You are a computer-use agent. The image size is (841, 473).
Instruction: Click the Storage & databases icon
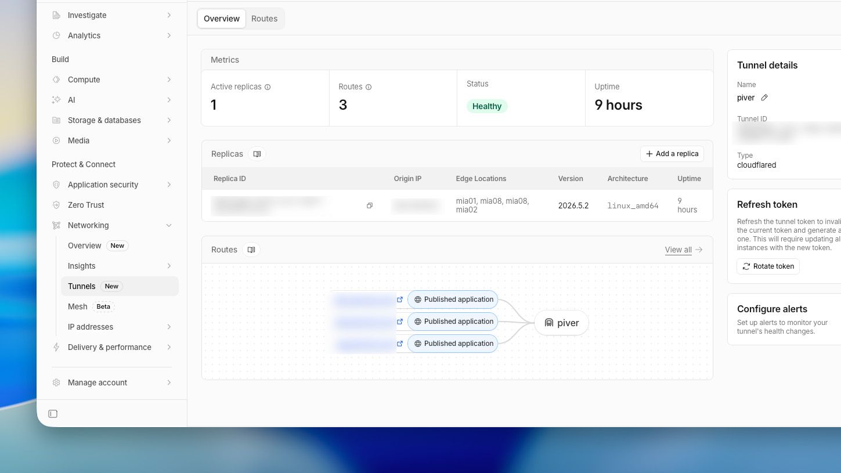pyautogui.click(x=56, y=120)
